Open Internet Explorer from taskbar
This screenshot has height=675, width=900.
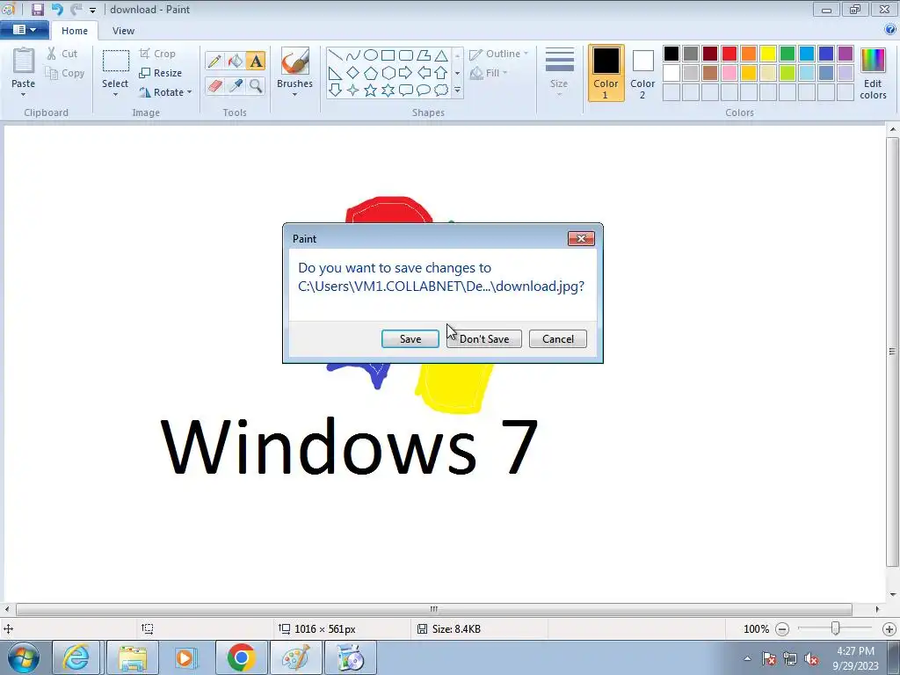click(x=76, y=657)
